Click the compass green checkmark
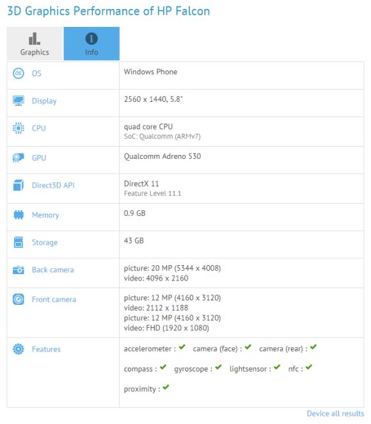This screenshot has width=371, height=424. tap(163, 367)
